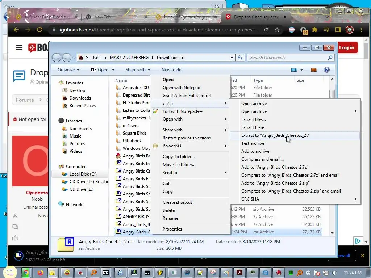The image size is (371, 278).
Task: Open Desktop in Favorites
Action: click(77, 90)
